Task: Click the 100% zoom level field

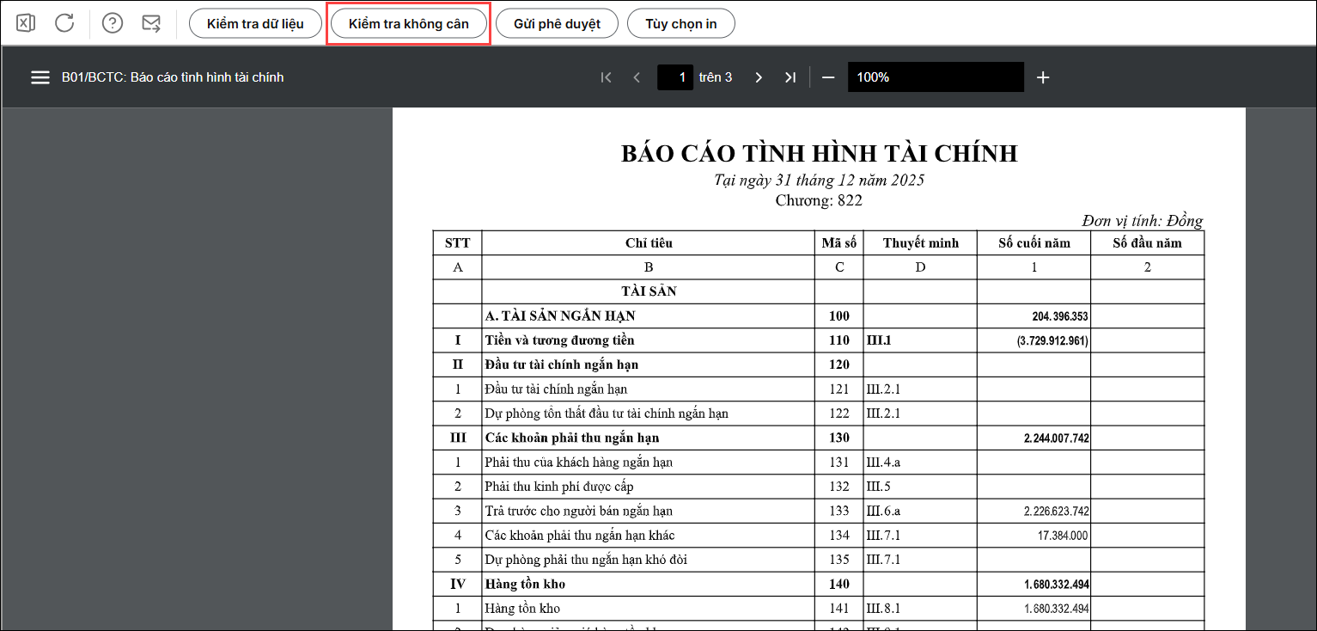Action: [x=935, y=77]
